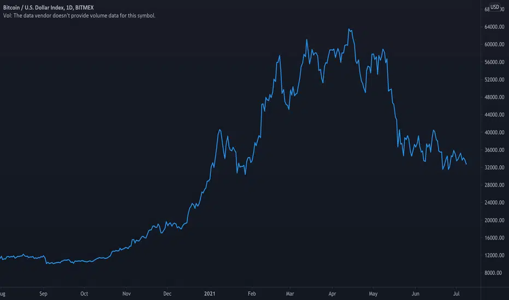The image size is (509, 300).
Task: Click the 64000.00 price axis label
Action: coord(494,27)
